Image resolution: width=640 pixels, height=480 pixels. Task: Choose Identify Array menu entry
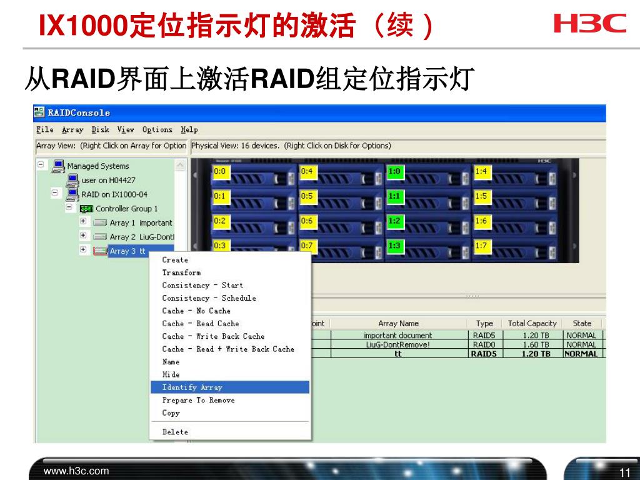230,387
